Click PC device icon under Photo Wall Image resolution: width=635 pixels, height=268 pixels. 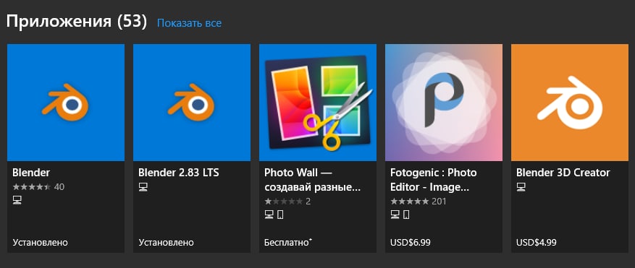point(269,215)
